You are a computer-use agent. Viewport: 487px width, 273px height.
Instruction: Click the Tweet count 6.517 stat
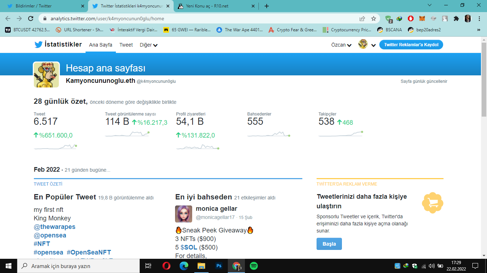pyautogui.click(x=46, y=122)
